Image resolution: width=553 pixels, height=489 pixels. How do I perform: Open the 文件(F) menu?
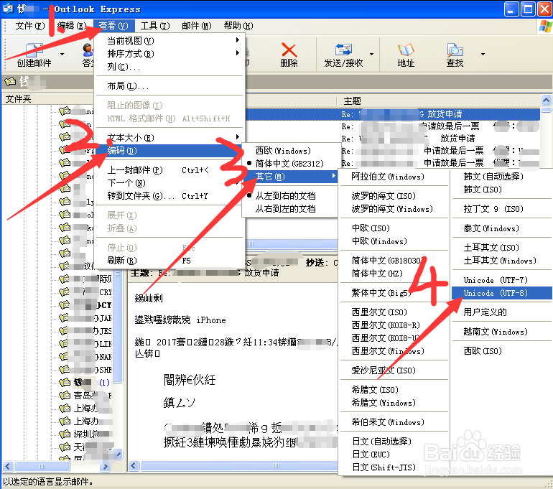click(x=30, y=26)
